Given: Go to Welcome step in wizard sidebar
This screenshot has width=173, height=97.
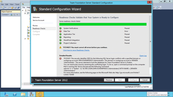Looking at the screenshot, I should pos(36,17).
